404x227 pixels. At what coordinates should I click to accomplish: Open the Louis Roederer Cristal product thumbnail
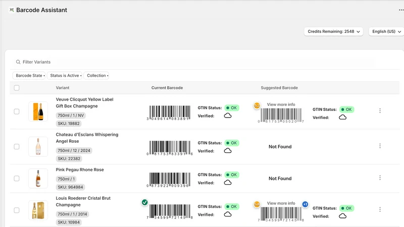[38, 210]
